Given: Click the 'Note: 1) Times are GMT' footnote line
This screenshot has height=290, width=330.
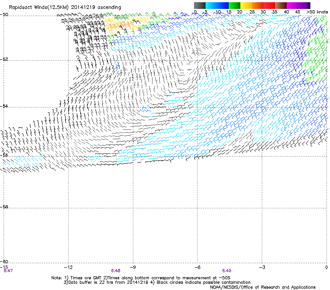Looking at the screenshot, I should point(141,278).
